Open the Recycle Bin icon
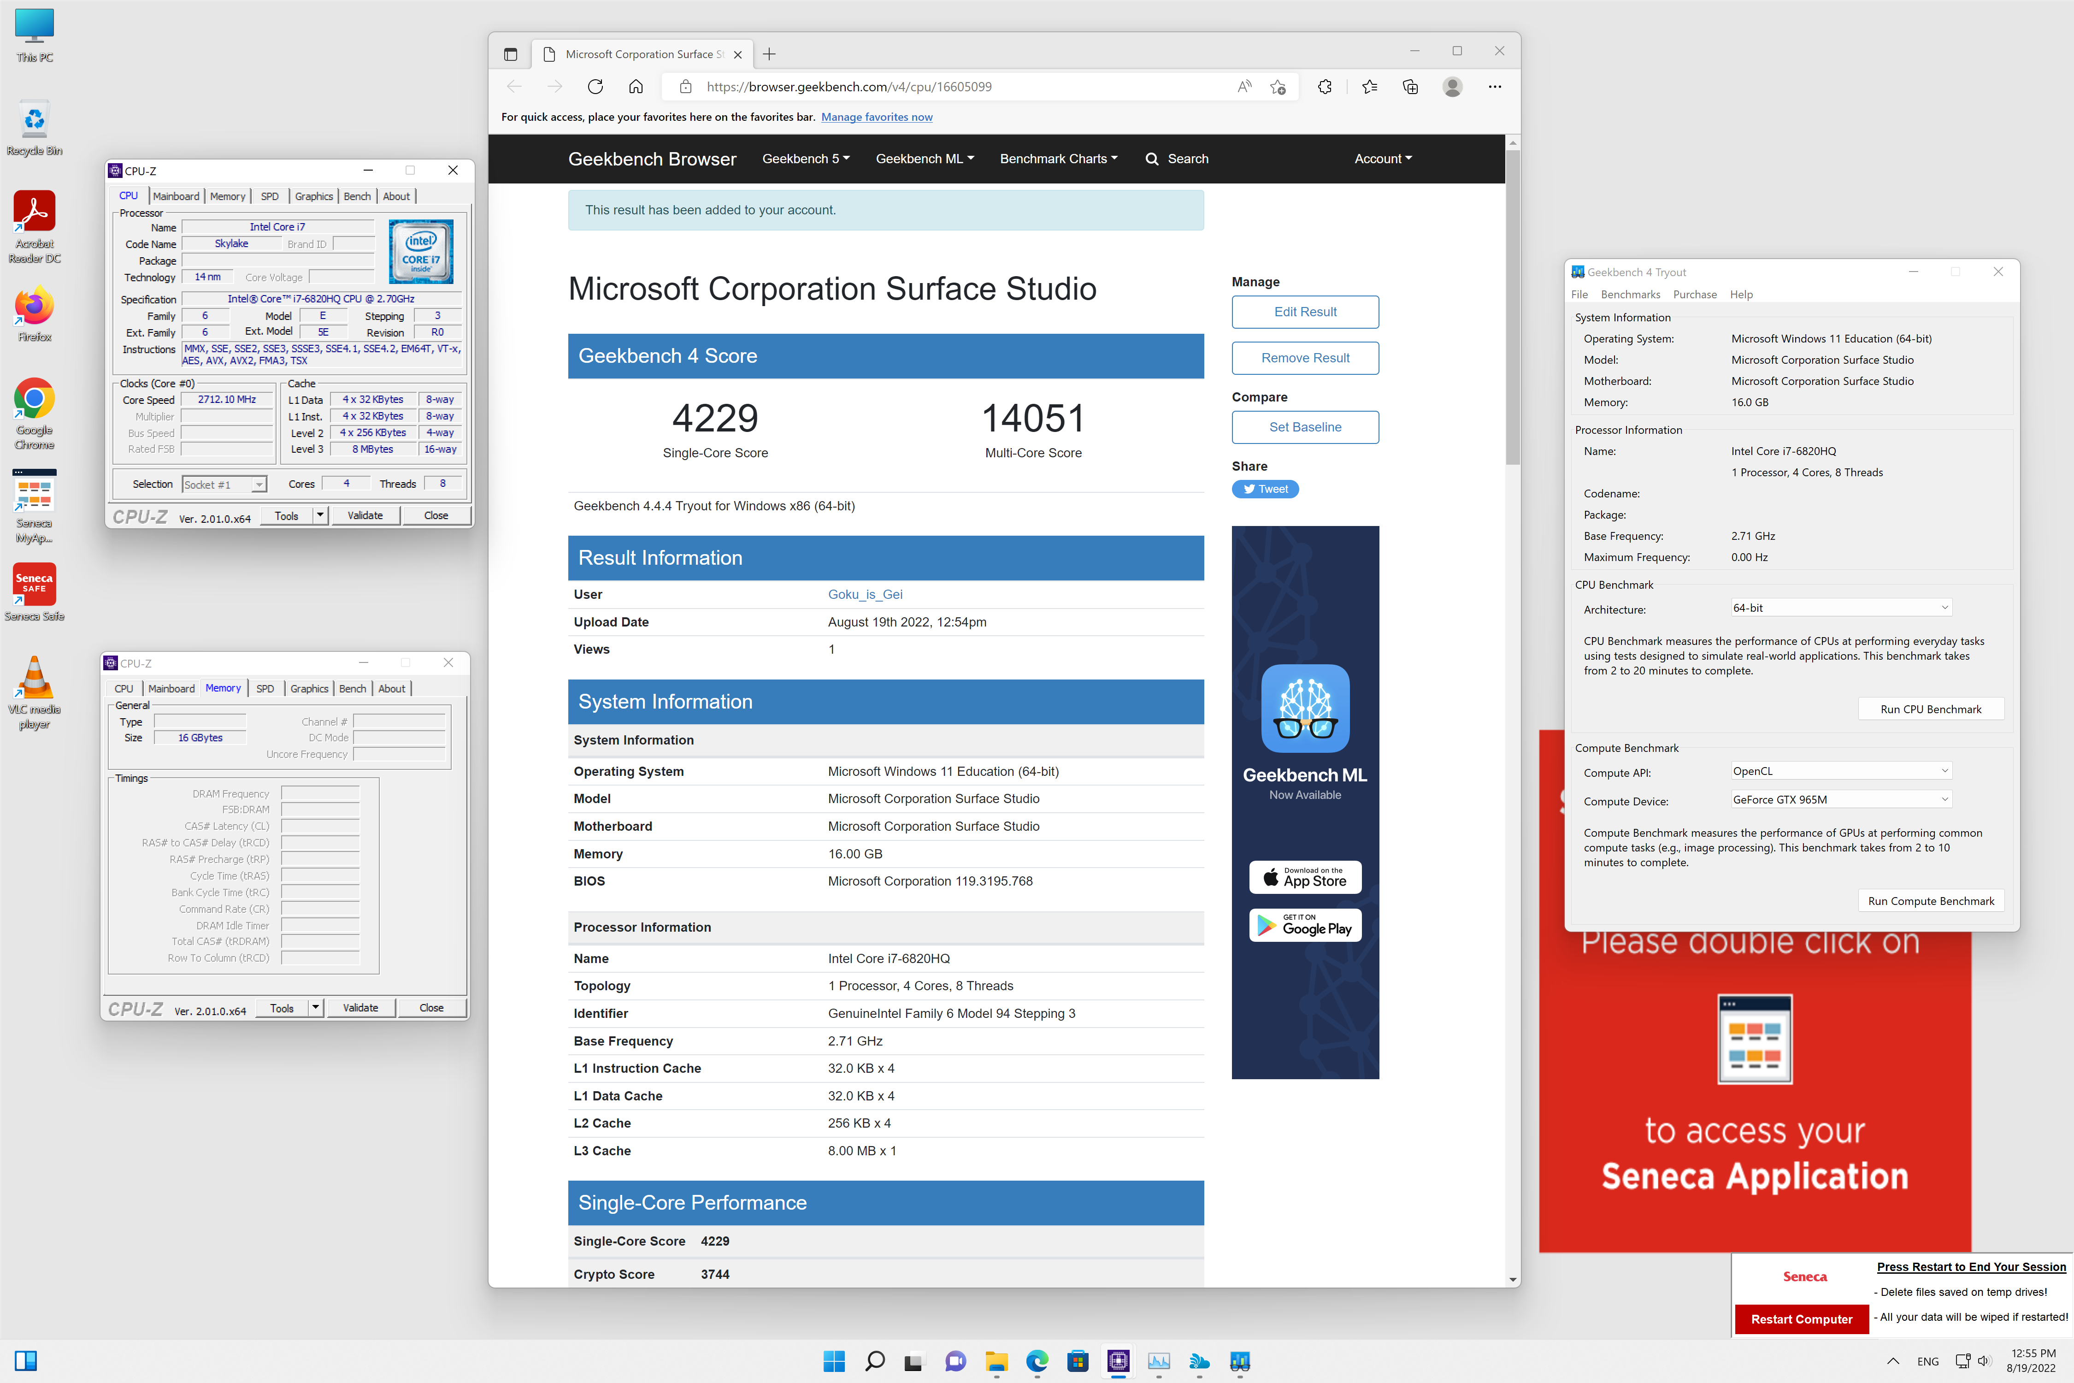 point(35,129)
